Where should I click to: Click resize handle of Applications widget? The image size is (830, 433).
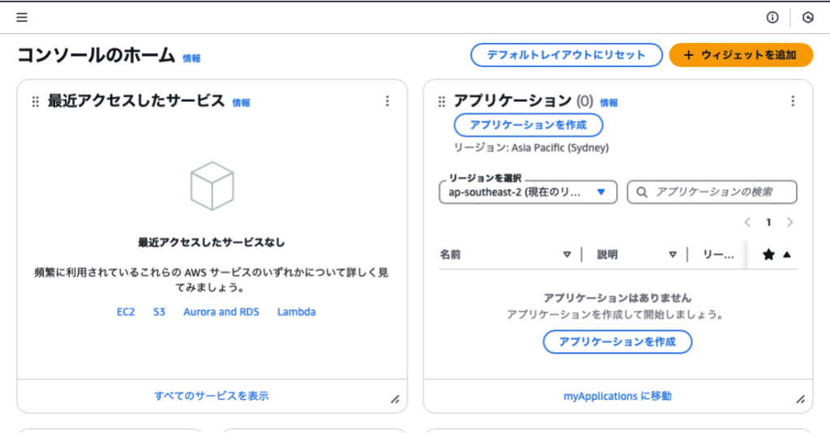801,399
